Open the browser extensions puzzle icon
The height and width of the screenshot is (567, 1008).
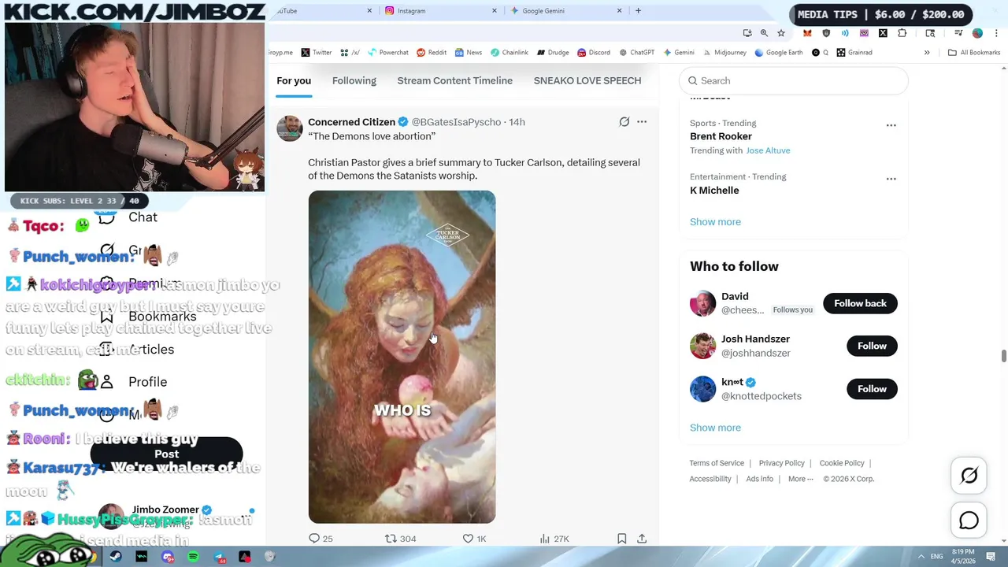point(902,33)
